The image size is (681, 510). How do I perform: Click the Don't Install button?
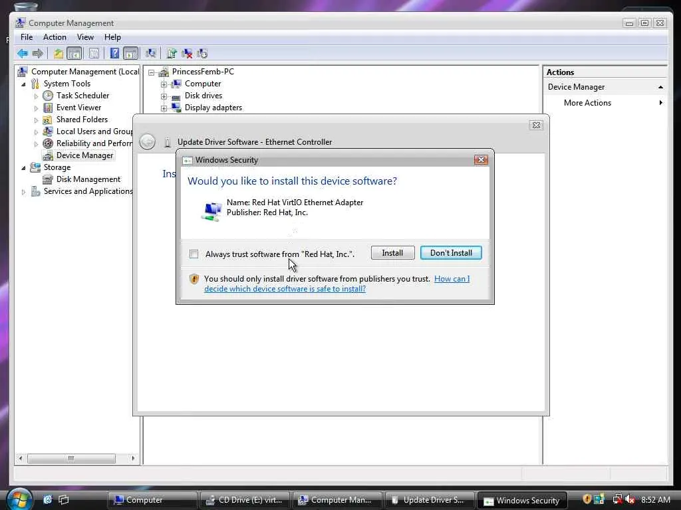pyautogui.click(x=451, y=253)
